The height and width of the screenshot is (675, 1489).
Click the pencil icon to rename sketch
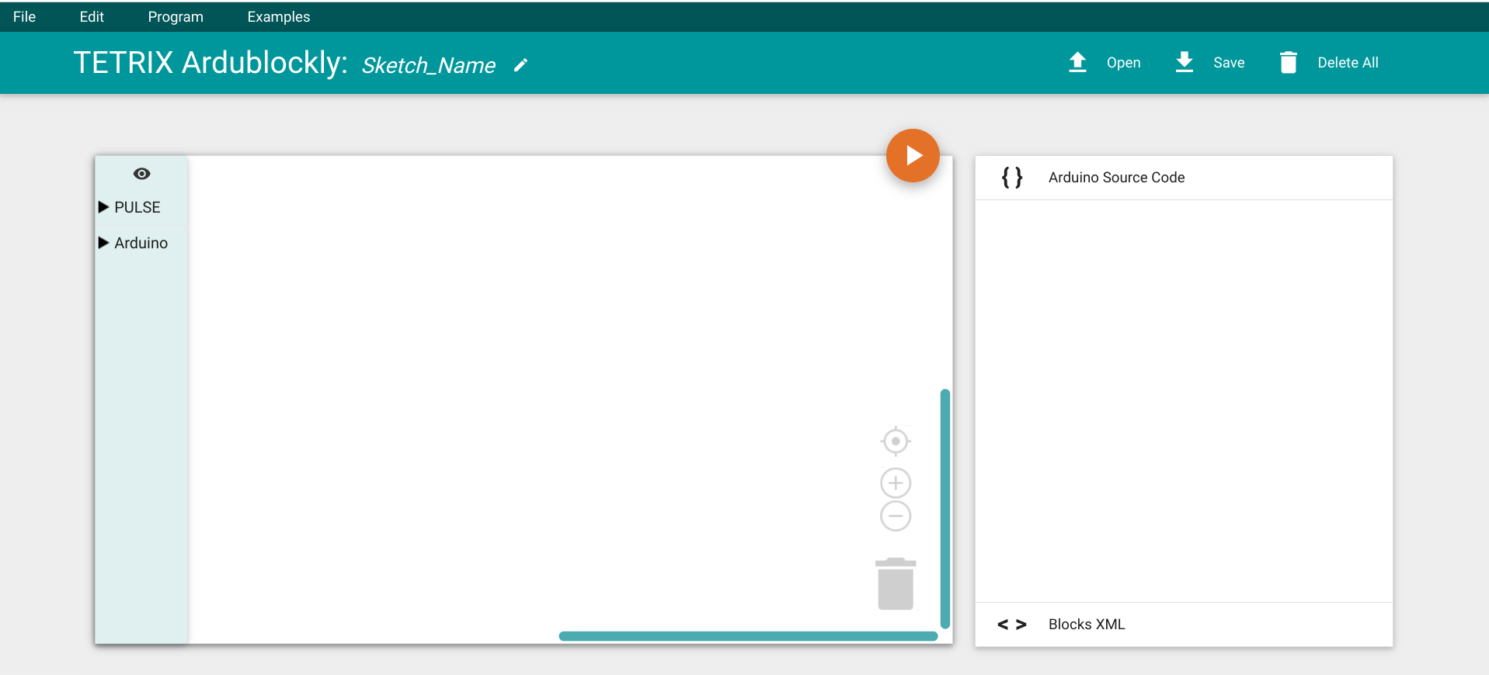[520, 65]
